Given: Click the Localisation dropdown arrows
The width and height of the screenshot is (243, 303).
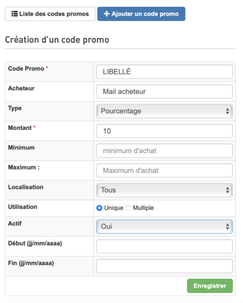Looking at the screenshot, I should [228, 190].
